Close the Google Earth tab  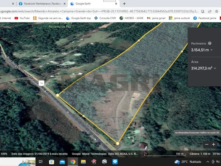click(x=116, y=4)
